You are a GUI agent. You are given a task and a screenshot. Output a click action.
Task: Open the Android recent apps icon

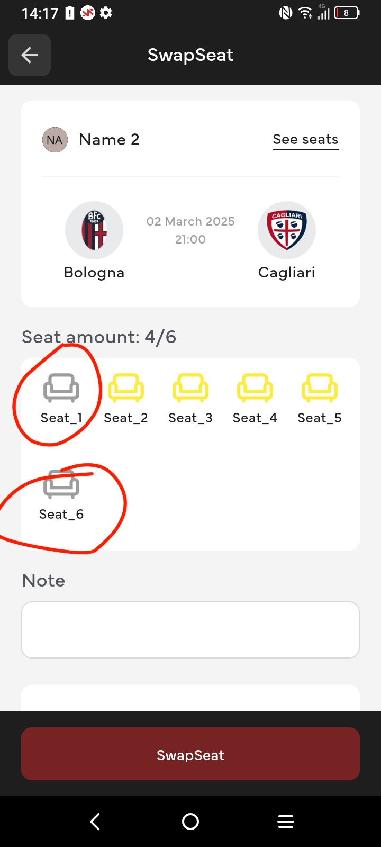click(286, 822)
